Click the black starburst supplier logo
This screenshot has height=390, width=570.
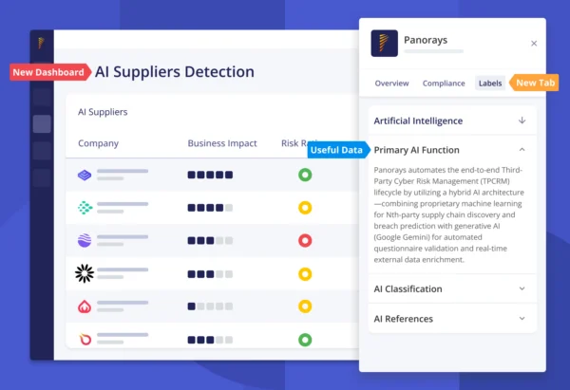[85, 273]
